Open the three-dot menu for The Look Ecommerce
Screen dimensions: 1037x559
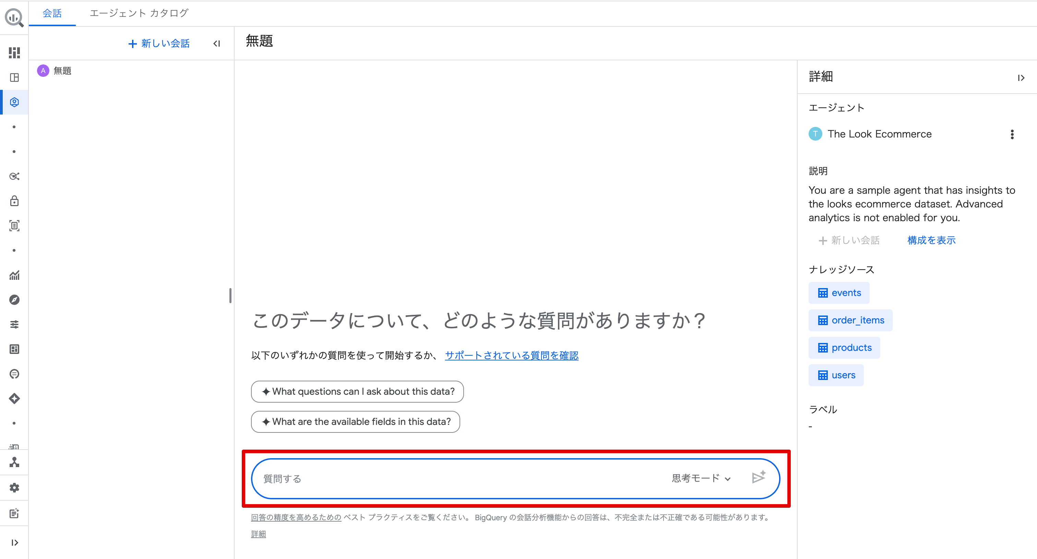[x=1012, y=134]
